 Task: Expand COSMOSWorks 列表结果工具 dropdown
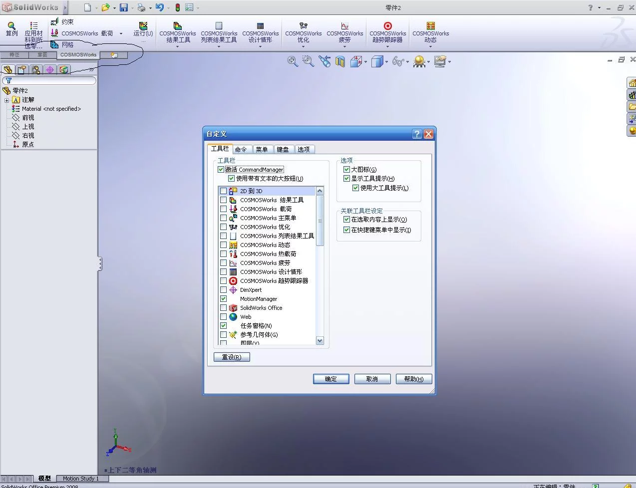click(x=219, y=46)
